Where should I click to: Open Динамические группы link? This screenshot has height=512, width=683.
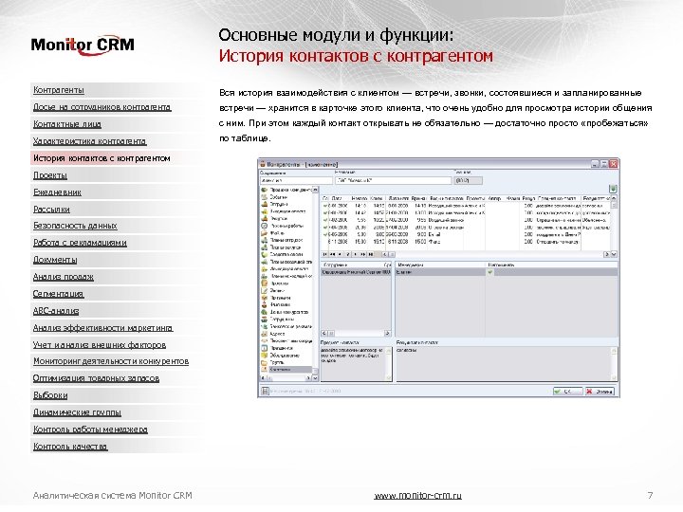77,411
